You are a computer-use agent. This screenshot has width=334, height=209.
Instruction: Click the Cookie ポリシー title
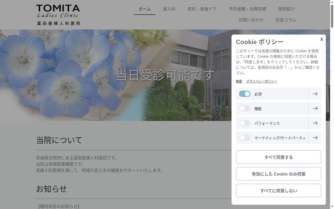(x=259, y=42)
